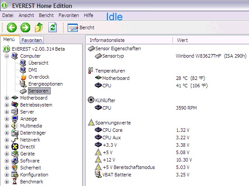Go up one level with folder icon
Screen dimensions: 249x186
pyautogui.click(x=39, y=28)
